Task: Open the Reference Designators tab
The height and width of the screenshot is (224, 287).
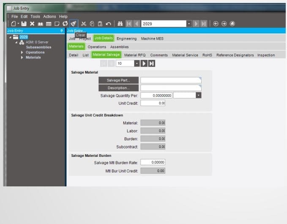Action: [x=235, y=55]
